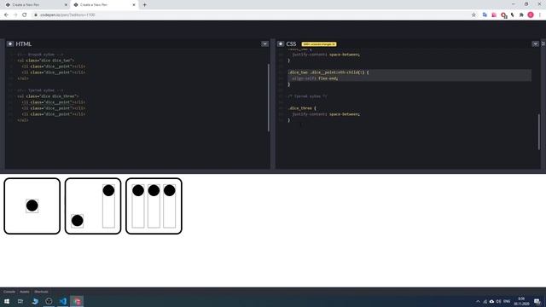This screenshot has width=546, height=307.
Task: Open the Chrome three-dot menu
Action: coord(540,15)
